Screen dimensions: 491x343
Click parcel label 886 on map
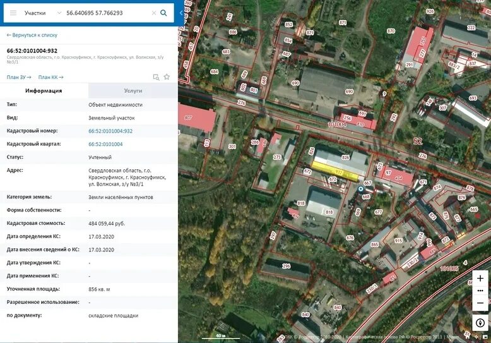coord(233,32)
